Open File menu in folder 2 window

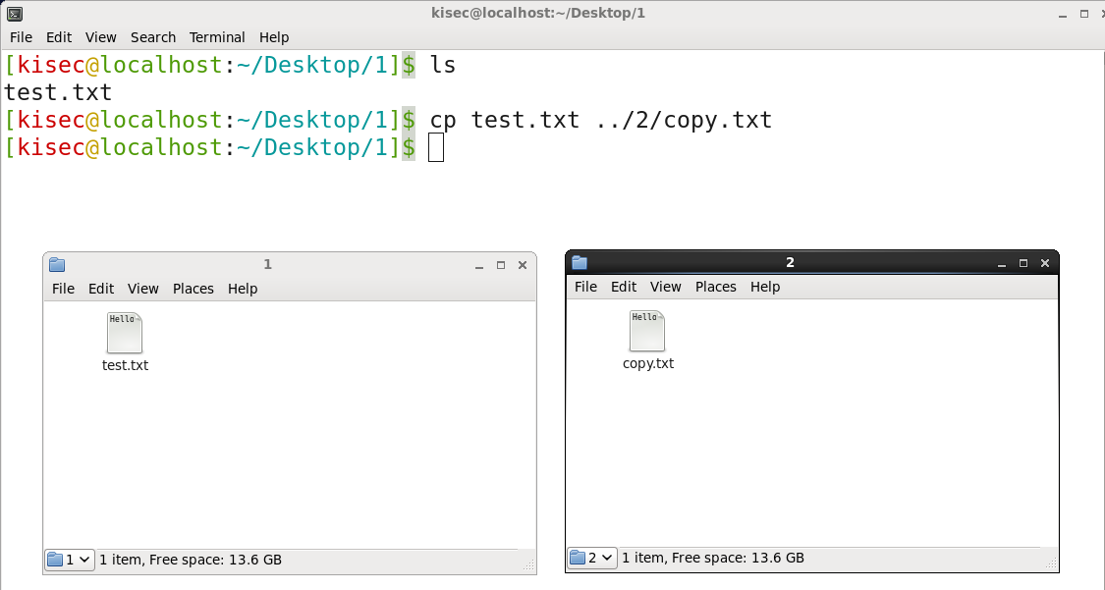pos(585,287)
